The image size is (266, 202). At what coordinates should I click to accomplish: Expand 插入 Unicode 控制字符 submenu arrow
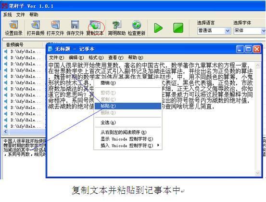pos(158,145)
